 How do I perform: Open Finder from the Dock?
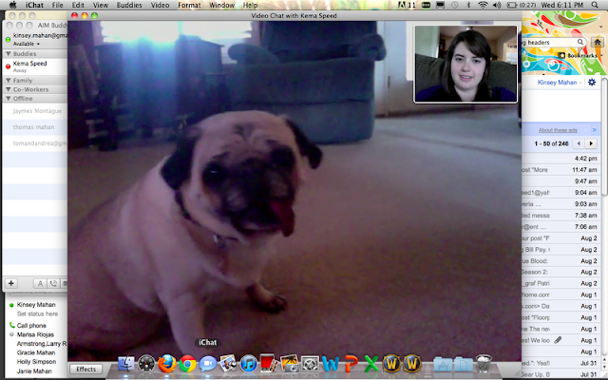click(x=126, y=364)
